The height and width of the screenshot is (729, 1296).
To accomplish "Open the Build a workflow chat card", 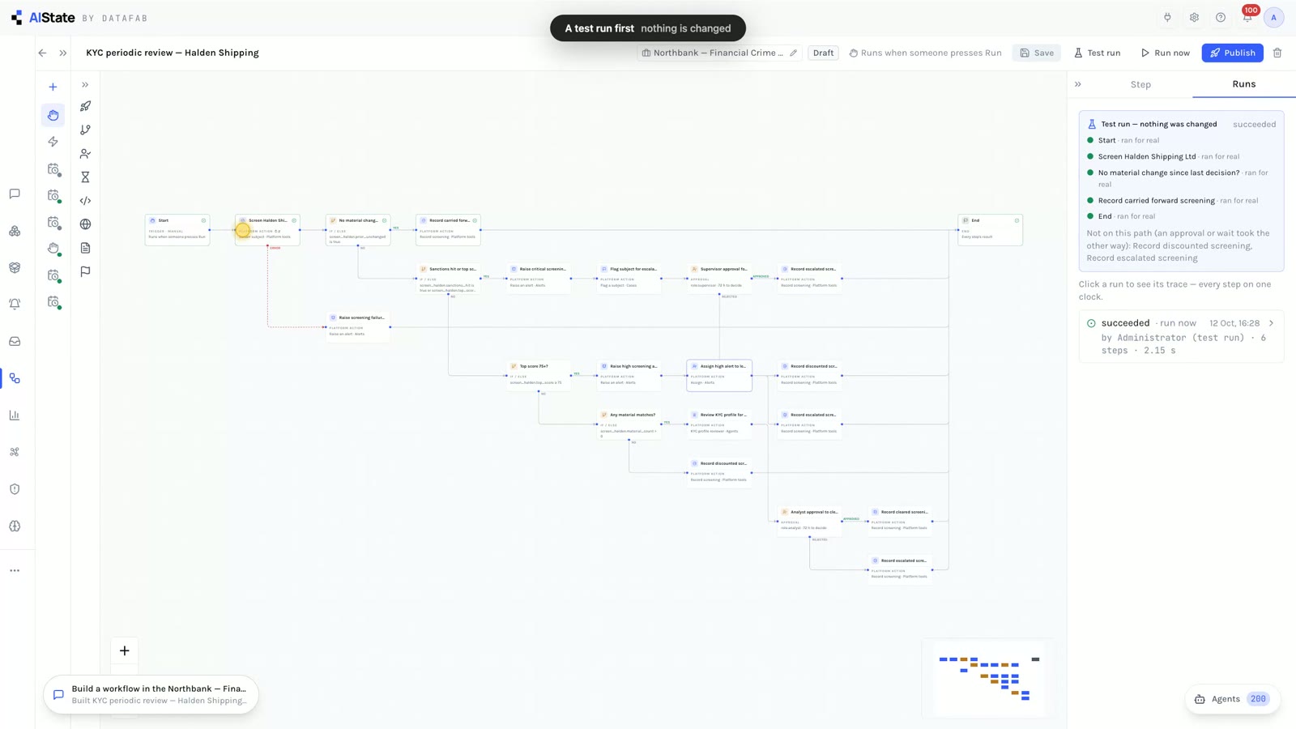I will (x=151, y=694).
